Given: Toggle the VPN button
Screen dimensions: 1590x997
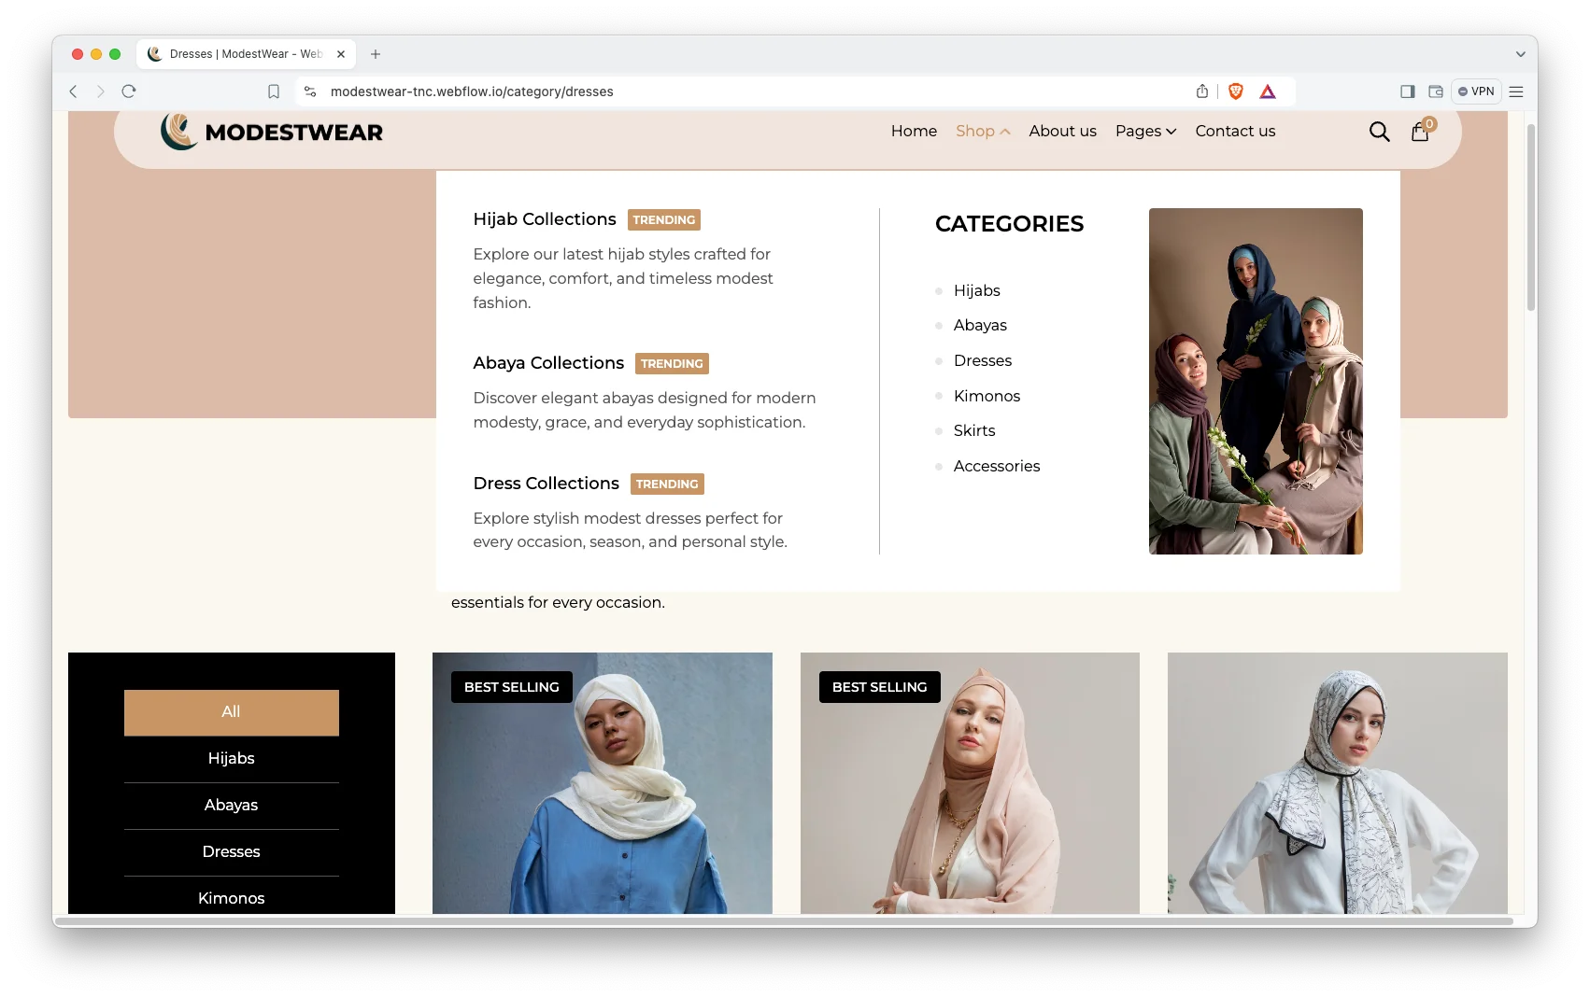Looking at the screenshot, I should (x=1476, y=91).
